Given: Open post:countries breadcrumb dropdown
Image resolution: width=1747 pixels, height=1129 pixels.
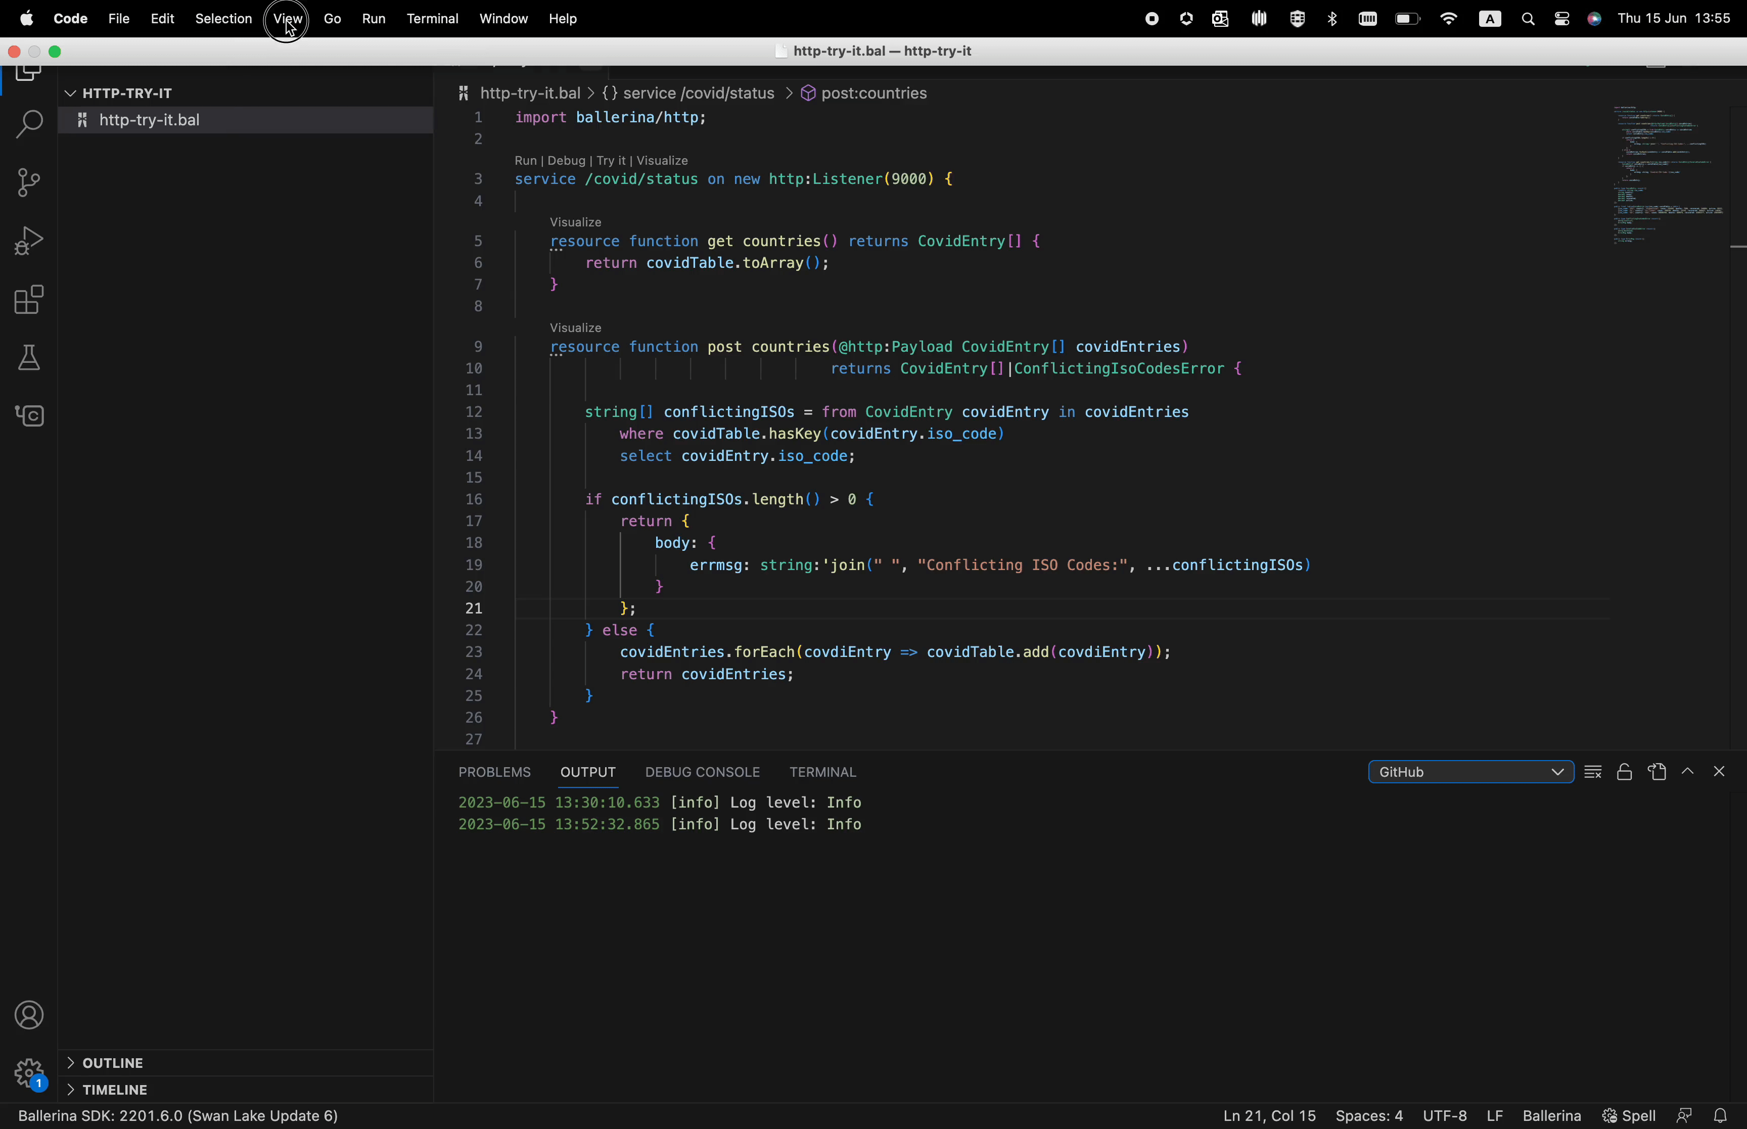Looking at the screenshot, I should pos(864,94).
